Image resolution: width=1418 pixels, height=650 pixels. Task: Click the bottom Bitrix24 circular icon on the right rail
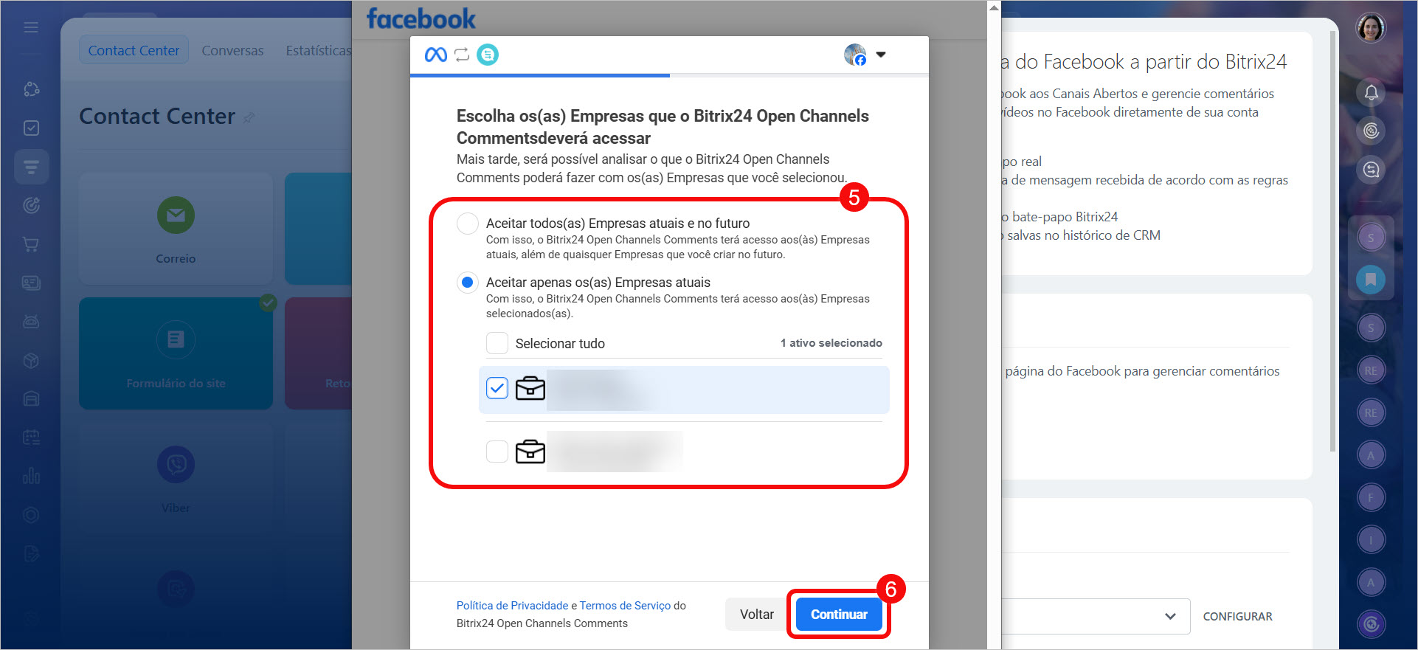(x=1371, y=624)
